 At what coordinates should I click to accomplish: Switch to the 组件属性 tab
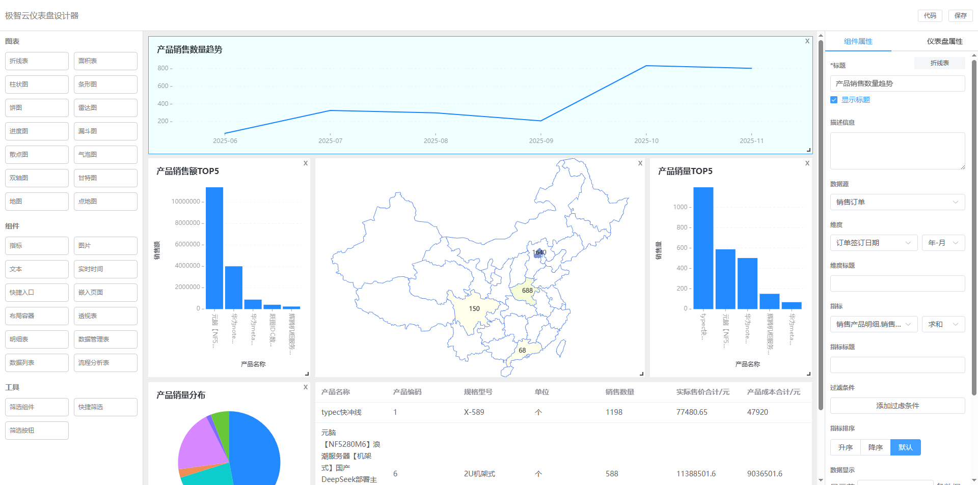coord(858,41)
